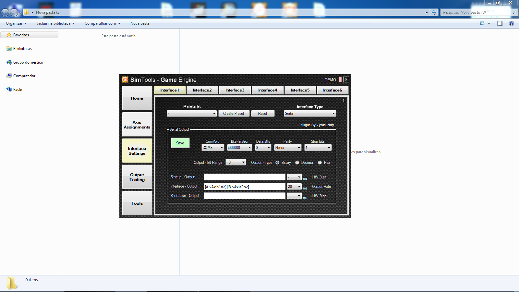Click the refresh icon in Explorer address bar
519x292 pixels.
(x=434, y=12)
